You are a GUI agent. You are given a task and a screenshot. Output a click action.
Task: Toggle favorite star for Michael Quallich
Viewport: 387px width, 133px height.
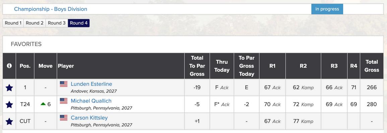coord(9,105)
